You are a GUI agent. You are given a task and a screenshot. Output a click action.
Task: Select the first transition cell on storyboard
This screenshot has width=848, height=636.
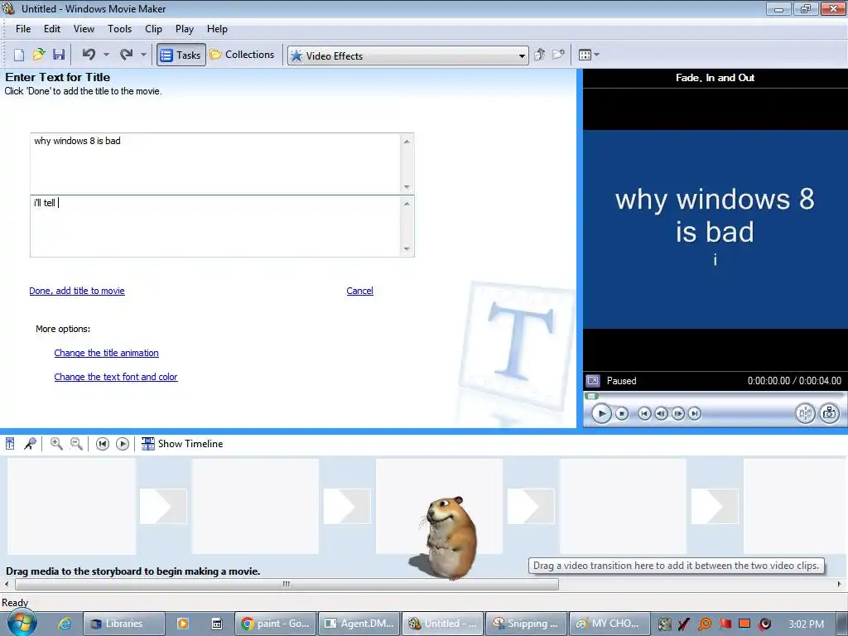[163, 507]
